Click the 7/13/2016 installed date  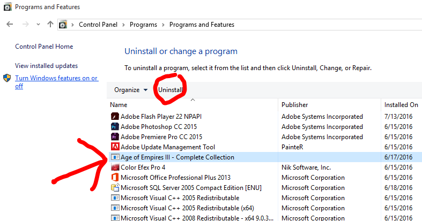point(398,117)
